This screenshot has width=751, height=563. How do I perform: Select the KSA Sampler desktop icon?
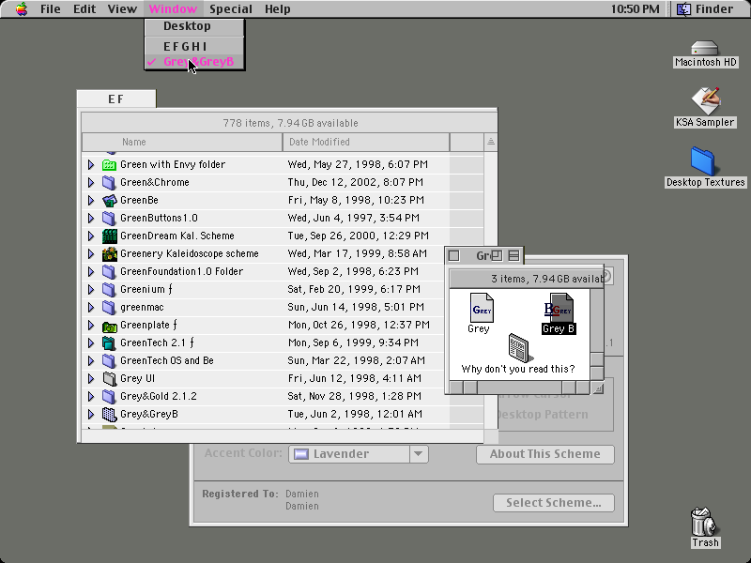(x=706, y=100)
